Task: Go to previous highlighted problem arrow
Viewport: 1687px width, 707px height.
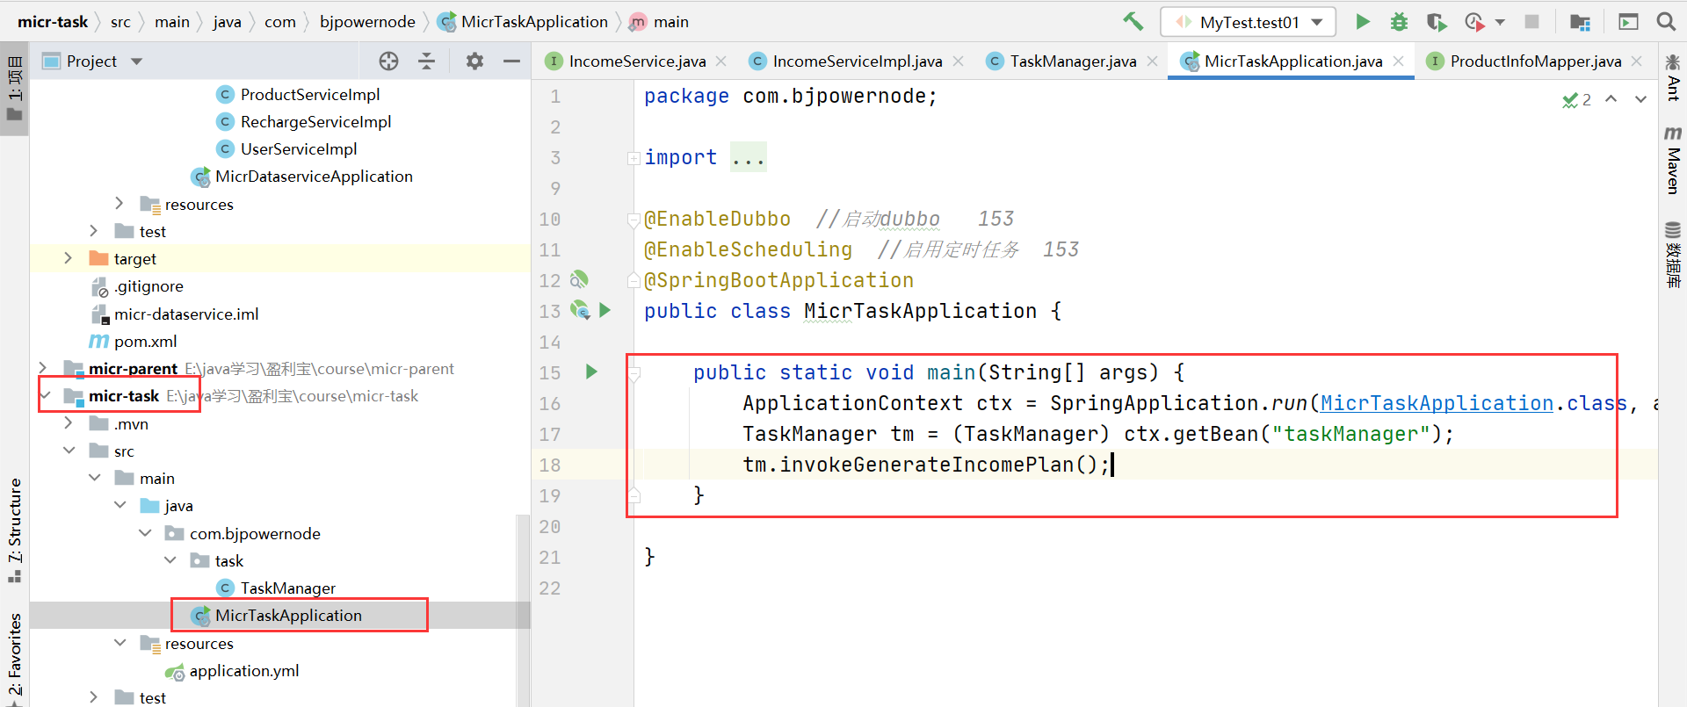Action: click(x=1611, y=99)
